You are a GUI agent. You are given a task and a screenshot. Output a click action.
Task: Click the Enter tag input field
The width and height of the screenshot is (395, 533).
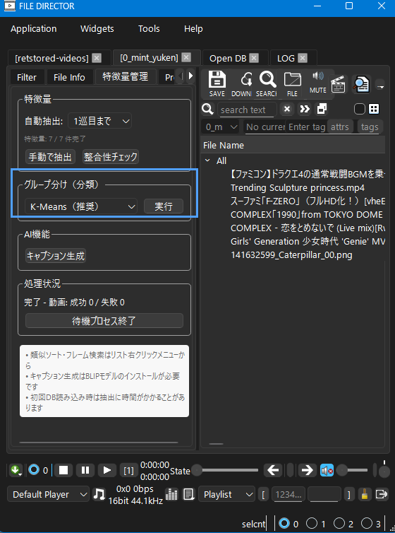pyautogui.click(x=306, y=127)
